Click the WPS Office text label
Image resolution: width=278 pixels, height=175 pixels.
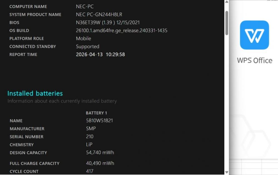[x=254, y=60]
